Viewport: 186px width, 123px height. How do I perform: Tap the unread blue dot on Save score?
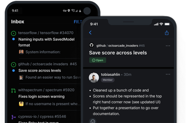click(13, 70)
